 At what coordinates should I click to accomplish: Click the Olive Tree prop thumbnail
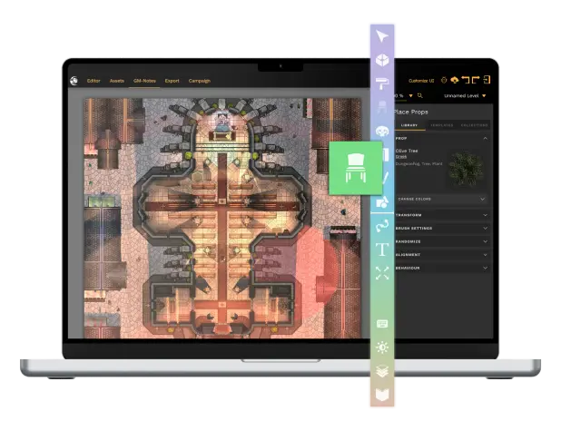[466, 169]
